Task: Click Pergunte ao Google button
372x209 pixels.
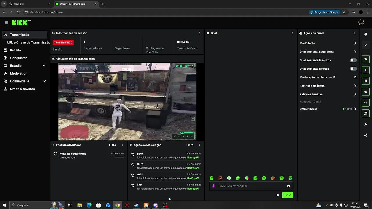Action: pos(324,12)
